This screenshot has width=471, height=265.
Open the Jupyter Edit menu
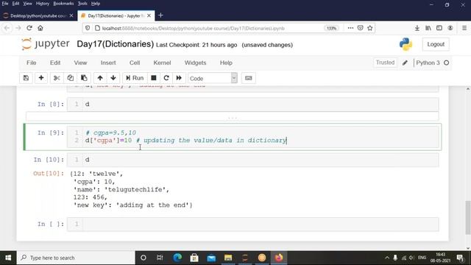pyautogui.click(x=55, y=63)
